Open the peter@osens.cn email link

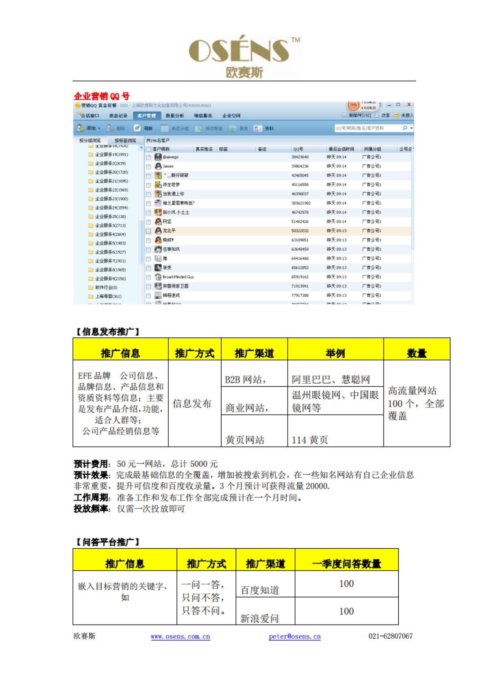295,636
